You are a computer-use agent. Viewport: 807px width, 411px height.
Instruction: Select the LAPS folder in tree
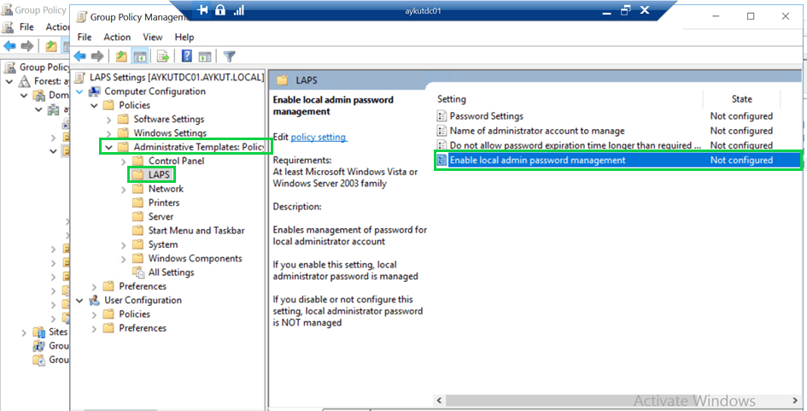(x=160, y=174)
